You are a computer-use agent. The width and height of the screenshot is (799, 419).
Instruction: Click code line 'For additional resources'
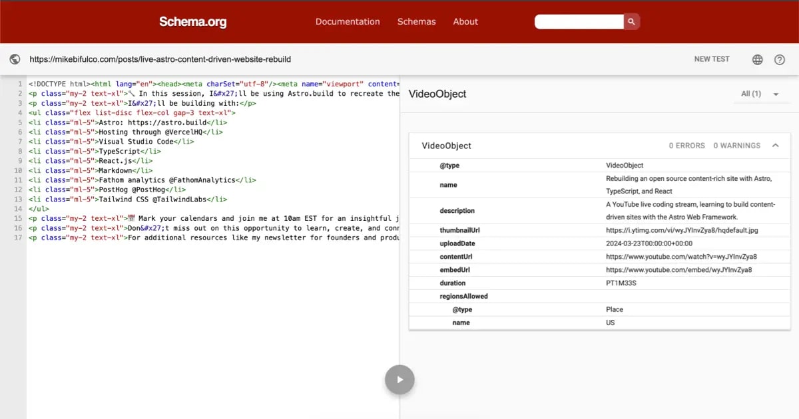(214, 237)
